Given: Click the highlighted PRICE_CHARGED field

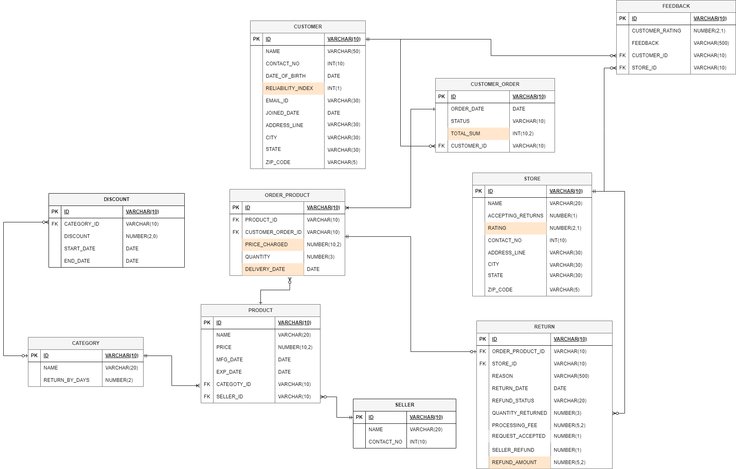Looking at the screenshot, I should tap(273, 245).
